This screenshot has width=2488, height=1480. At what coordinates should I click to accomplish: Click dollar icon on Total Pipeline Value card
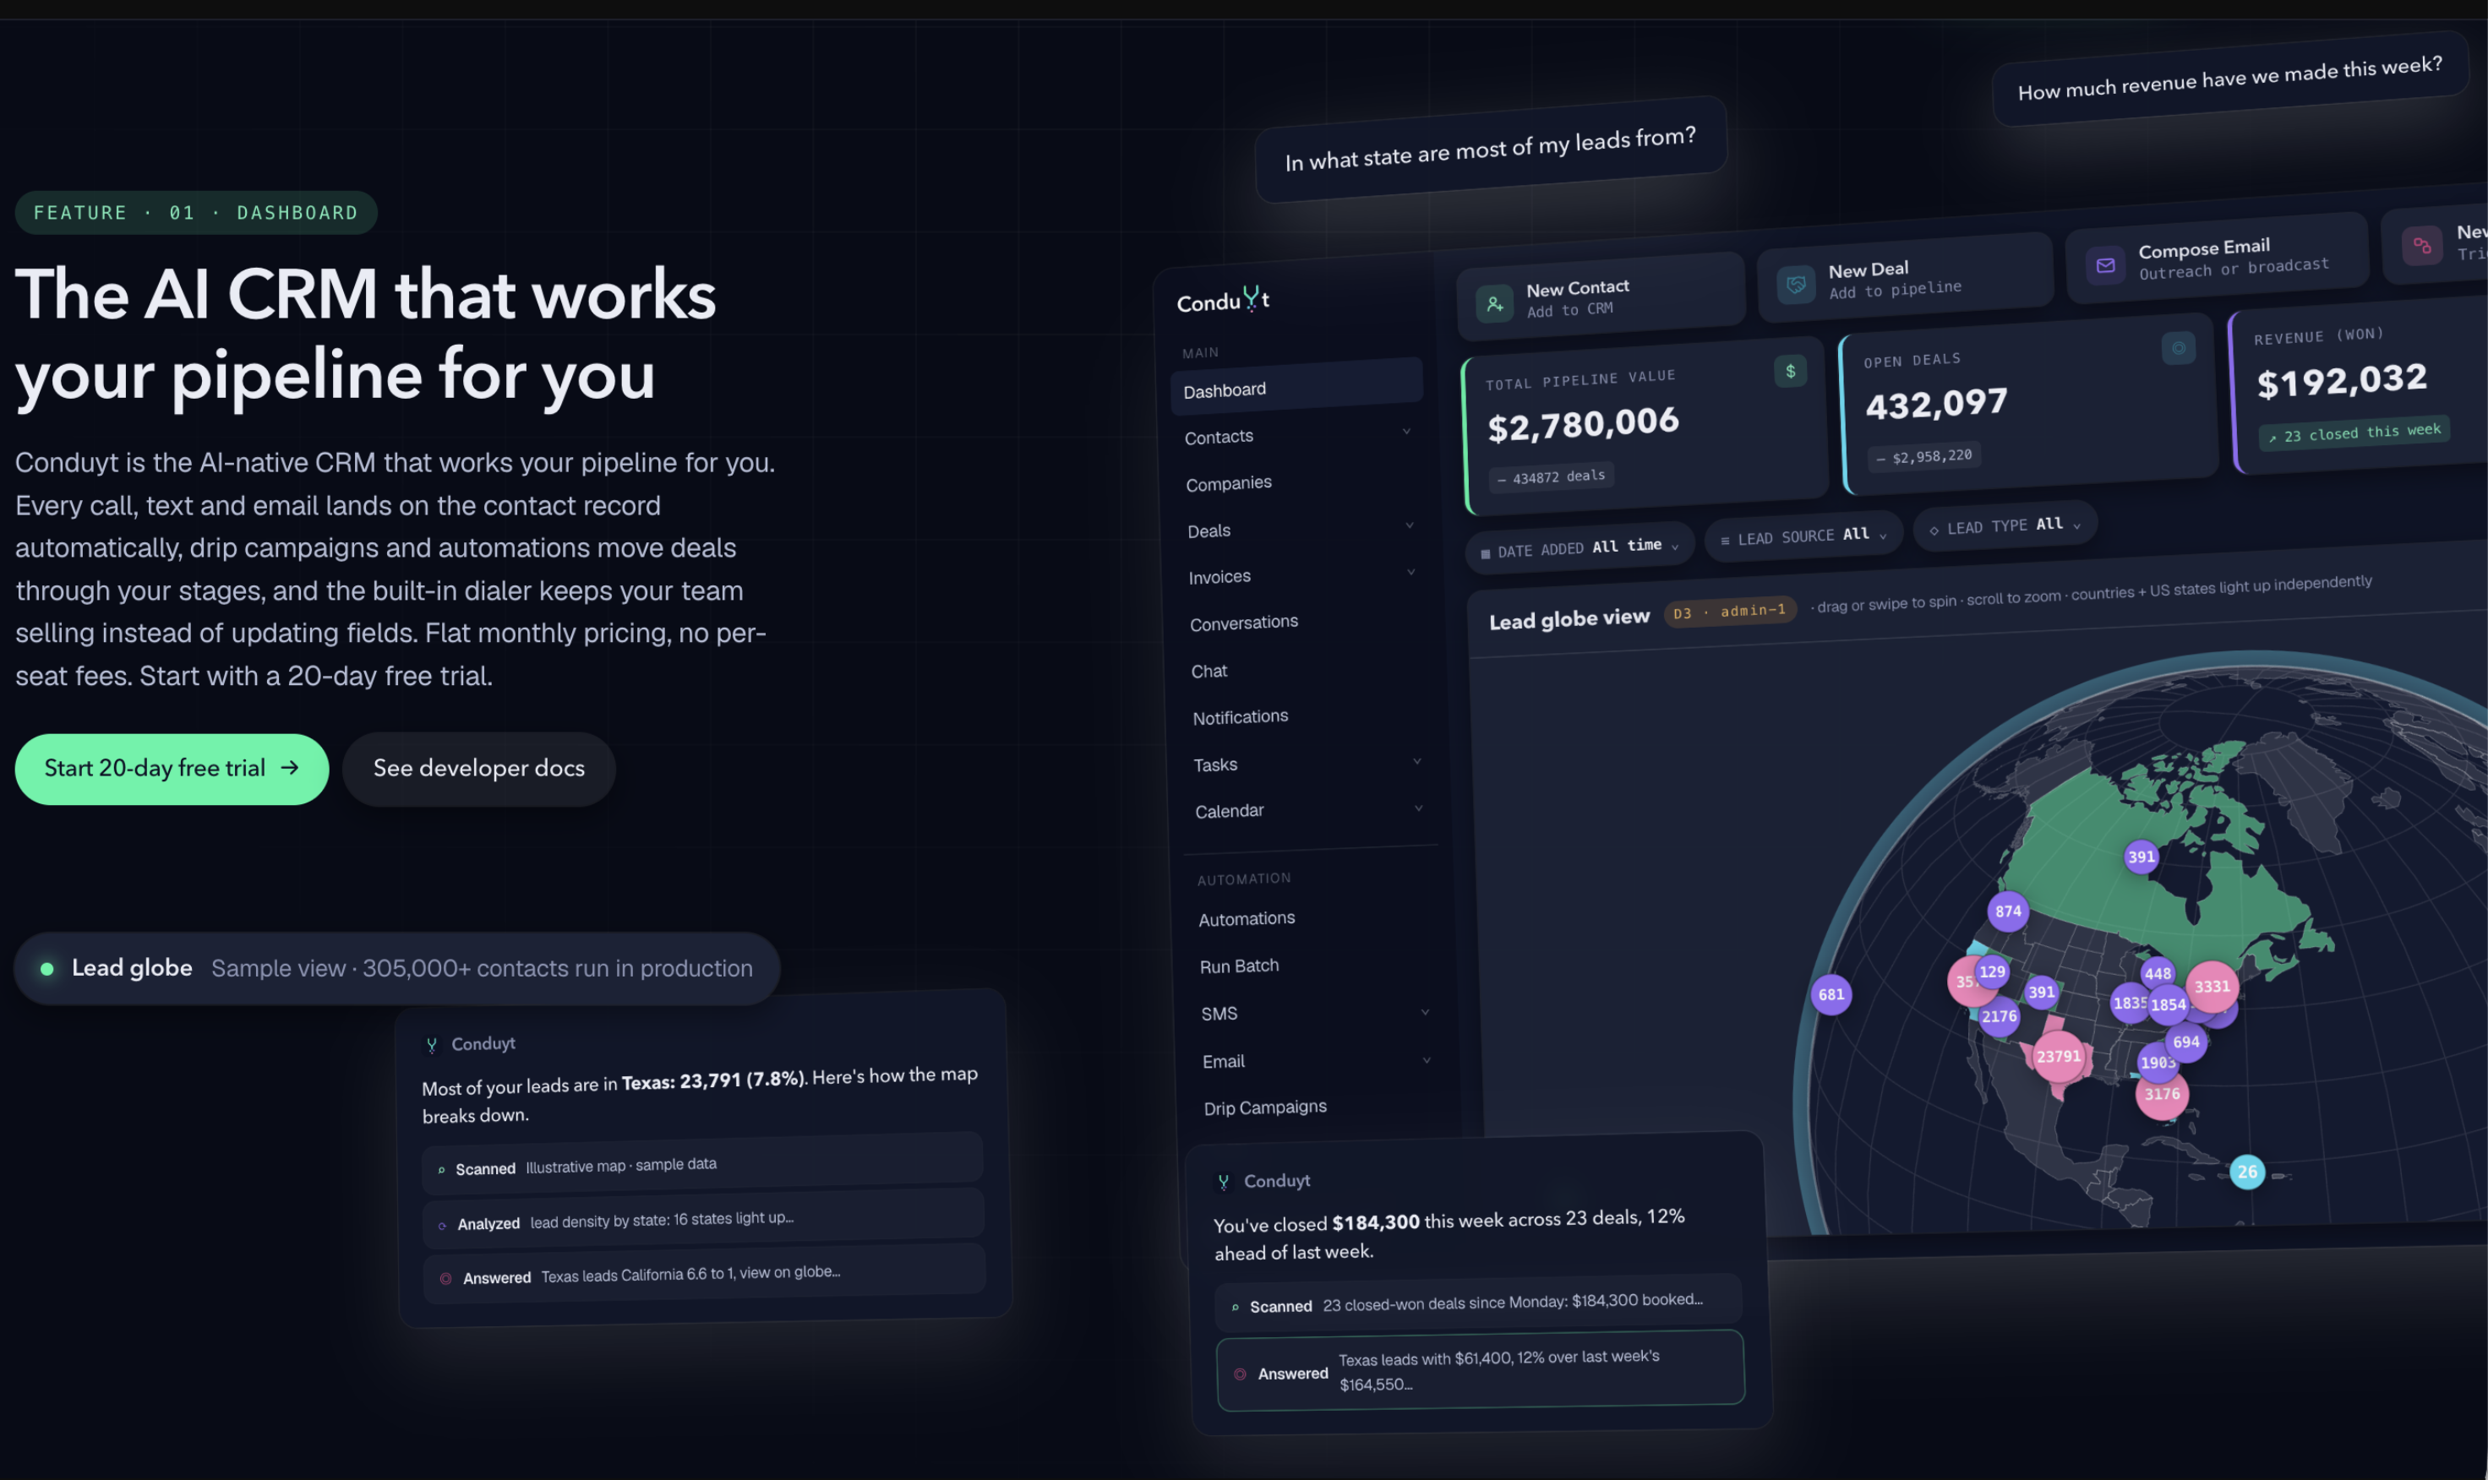1791,371
